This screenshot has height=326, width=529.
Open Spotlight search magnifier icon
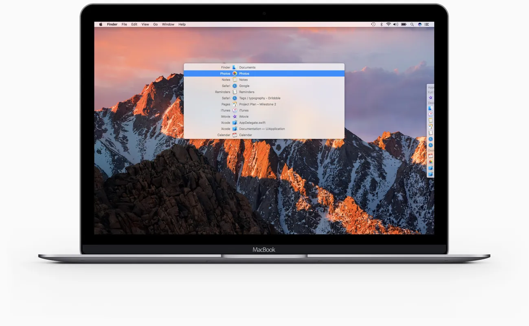click(412, 24)
